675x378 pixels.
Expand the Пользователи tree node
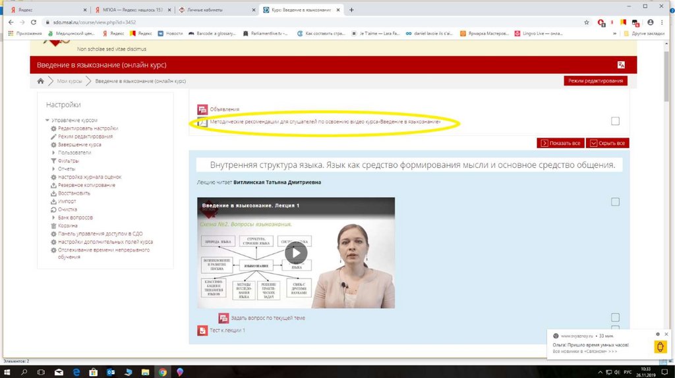pyautogui.click(x=53, y=153)
